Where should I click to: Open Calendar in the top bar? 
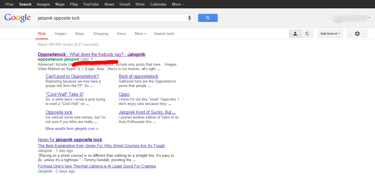[x=158, y=4]
